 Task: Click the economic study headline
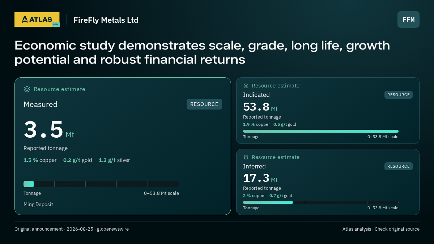(202, 52)
